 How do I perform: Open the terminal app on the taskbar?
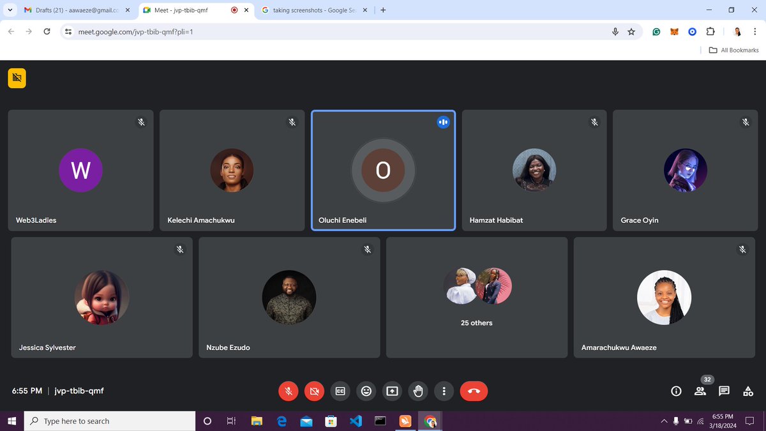380,421
